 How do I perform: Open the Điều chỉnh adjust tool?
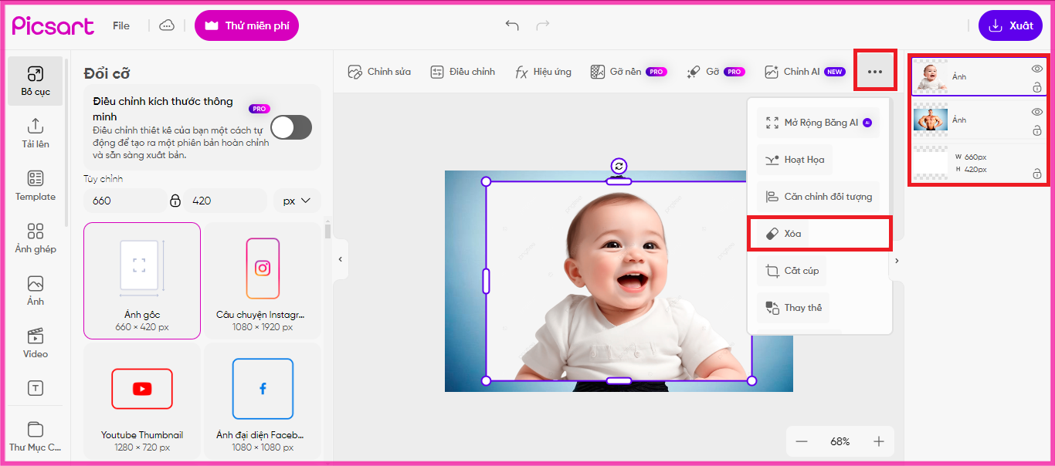[x=463, y=72]
